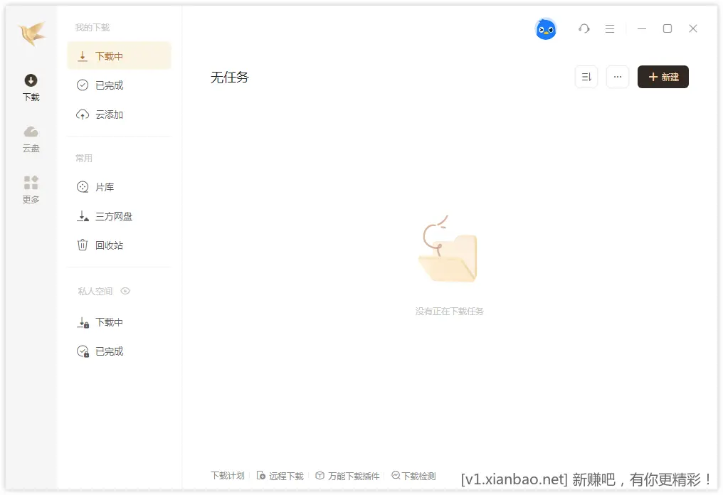Select 下载中 under 私人空间
The image size is (723, 495).
(x=109, y=321)
